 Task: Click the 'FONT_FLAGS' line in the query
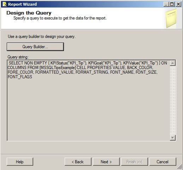coord(20,77)
